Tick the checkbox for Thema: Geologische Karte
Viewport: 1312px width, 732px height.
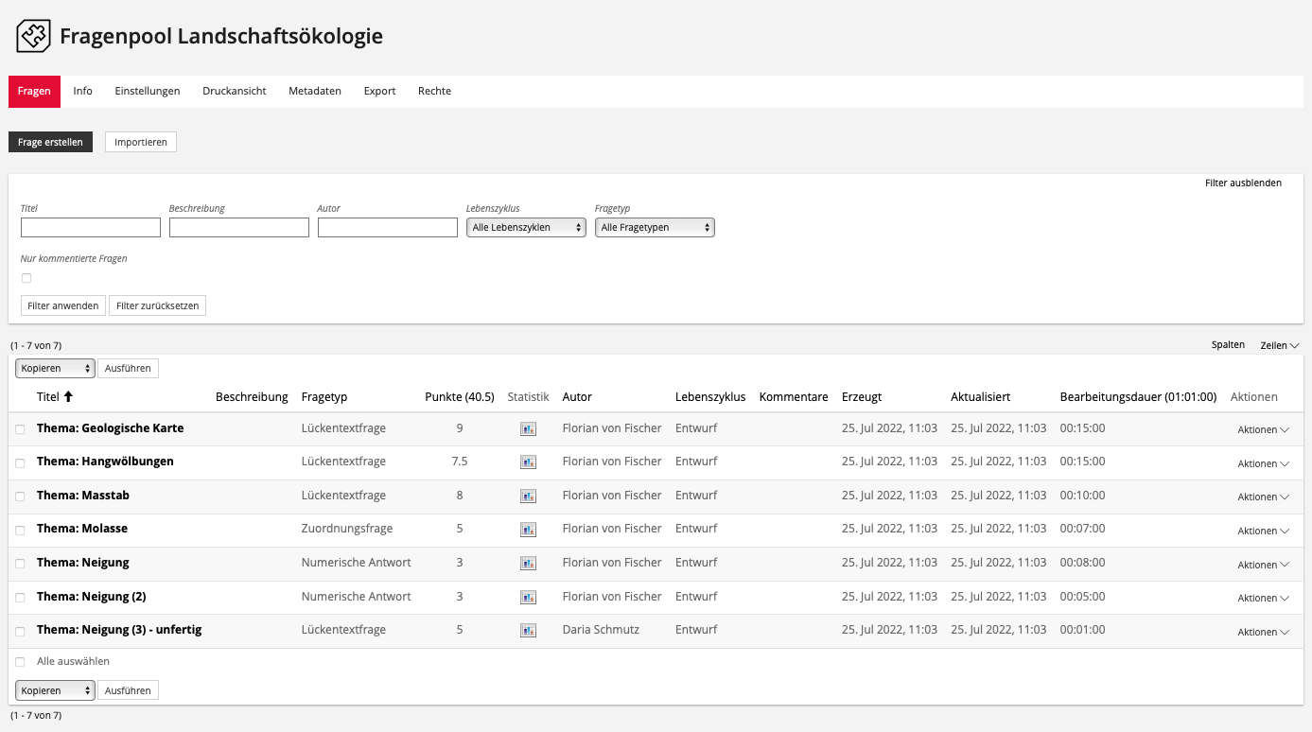(x=21, y=429)
